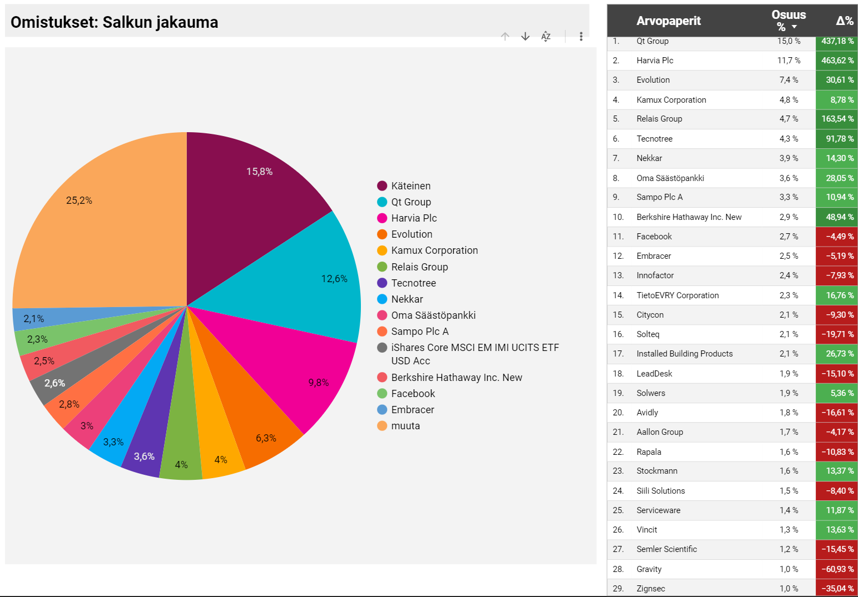858x597 pixels.
Task: Click Solwers in the table
Action: [651, 393]
